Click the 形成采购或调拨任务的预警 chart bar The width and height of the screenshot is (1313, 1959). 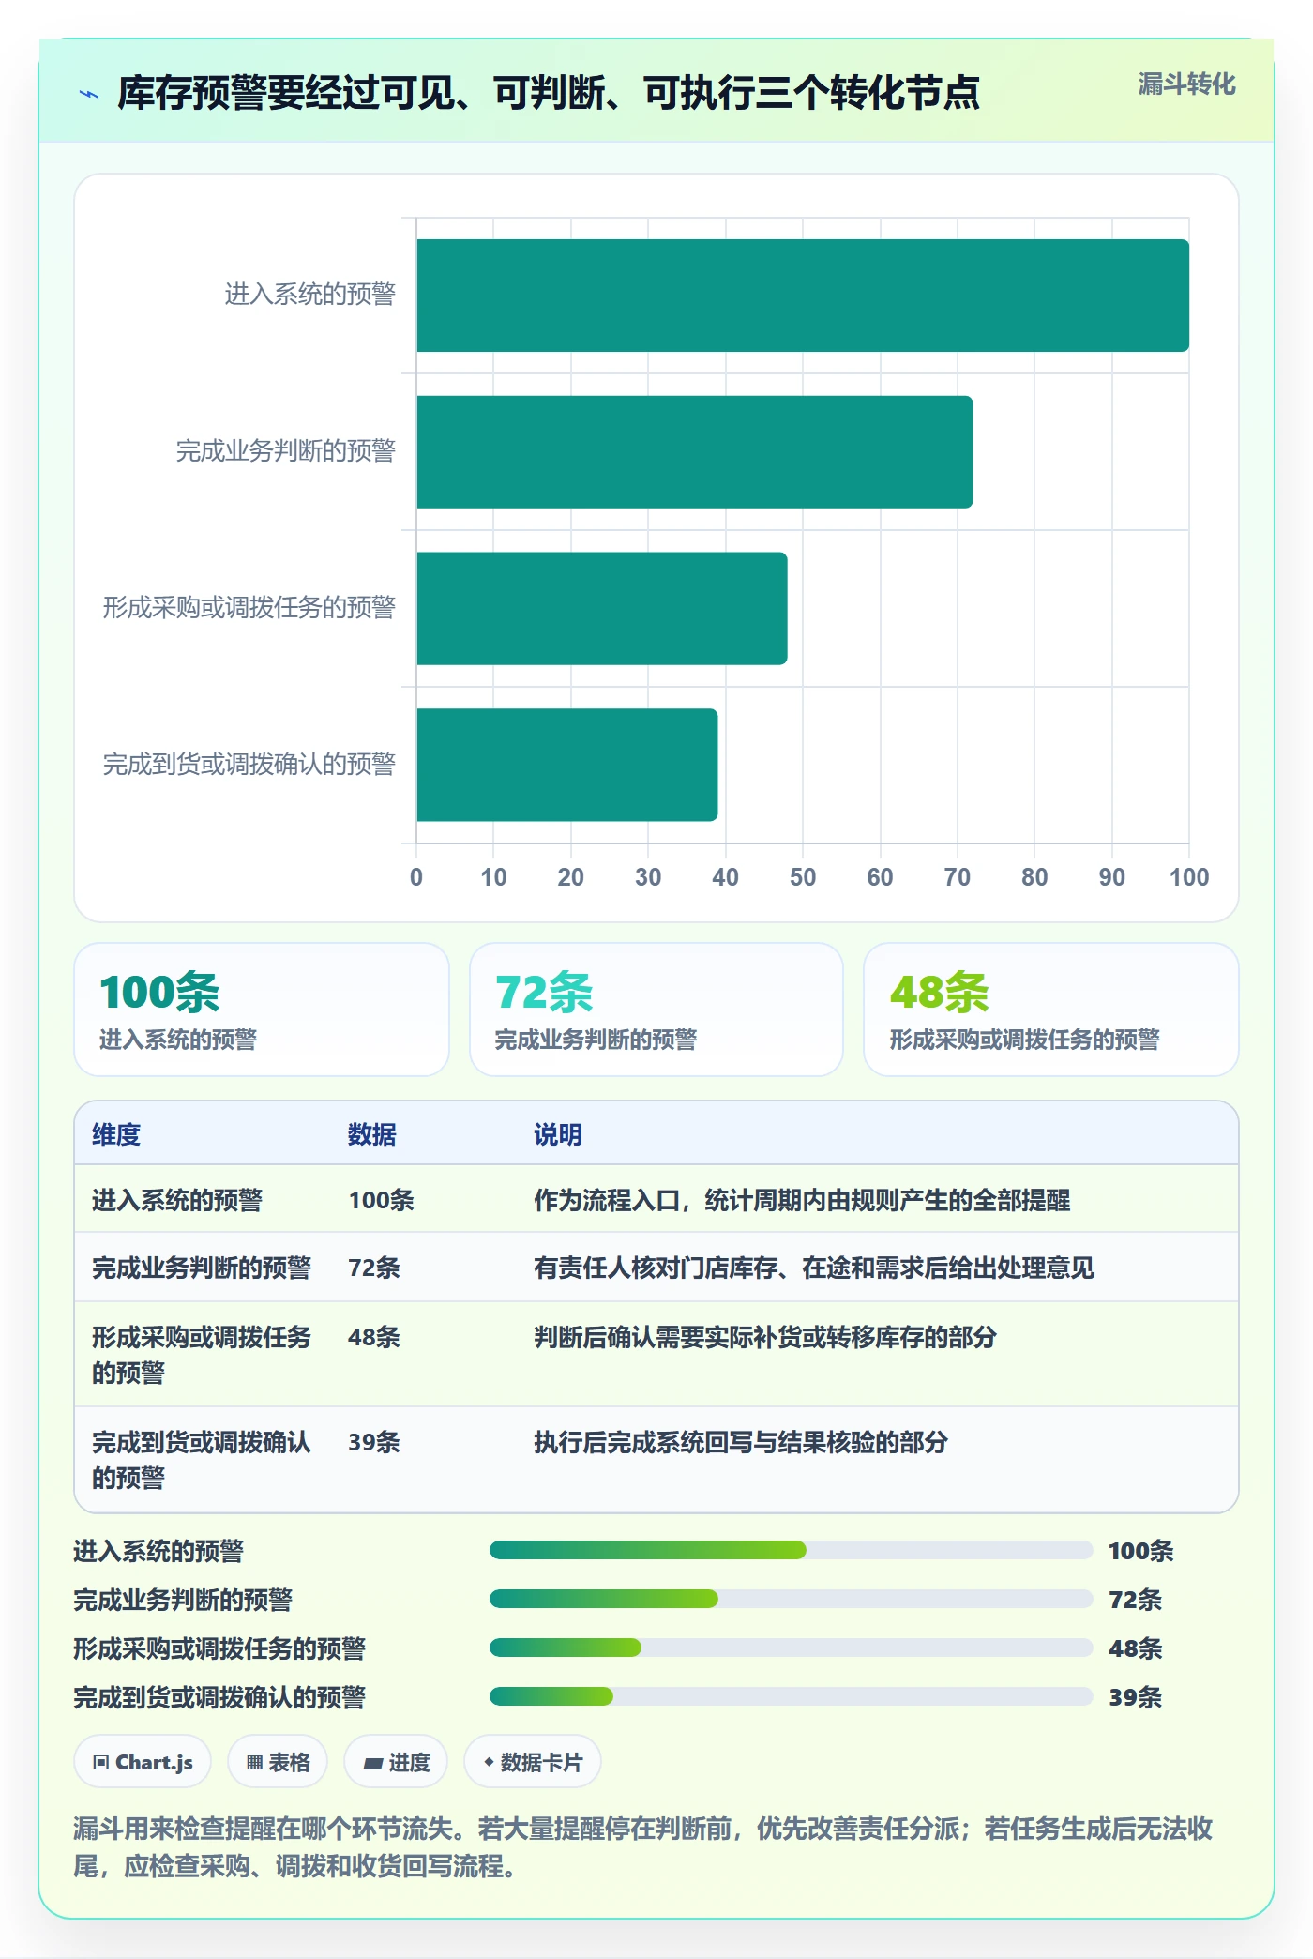(x=602, y=608)
